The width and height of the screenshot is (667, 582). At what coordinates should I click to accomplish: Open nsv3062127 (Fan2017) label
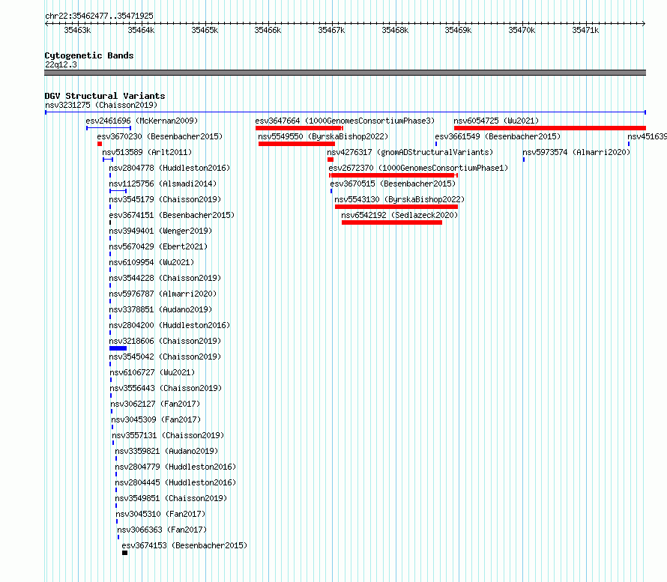(x=155, y=404)
